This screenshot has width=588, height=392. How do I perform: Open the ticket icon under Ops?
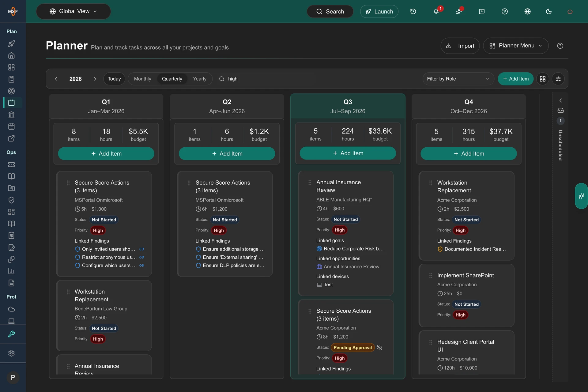(x=11, y=164)
